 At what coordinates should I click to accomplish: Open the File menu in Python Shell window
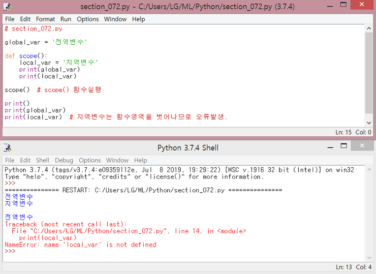point(10,160)
